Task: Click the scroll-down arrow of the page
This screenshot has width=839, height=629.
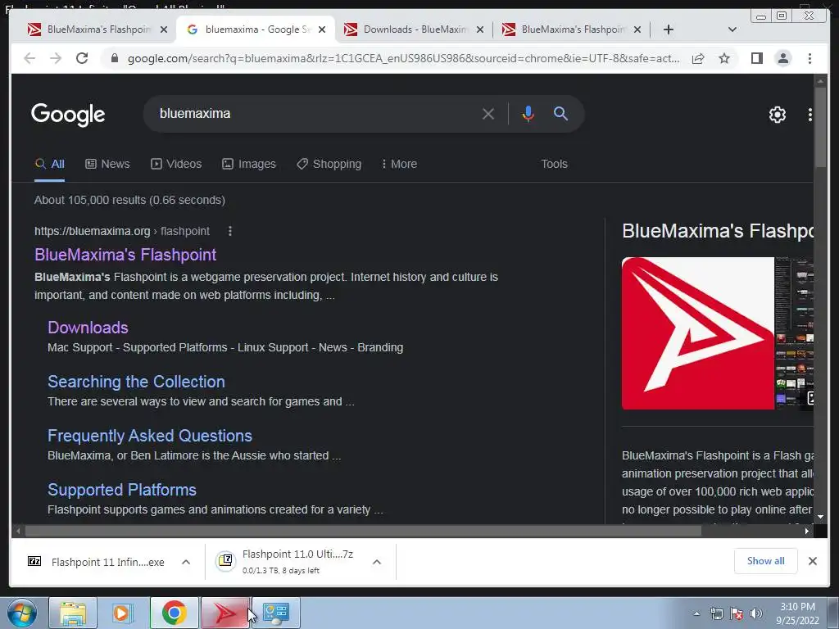Action: pyautogui.click(x=820, y=518)
